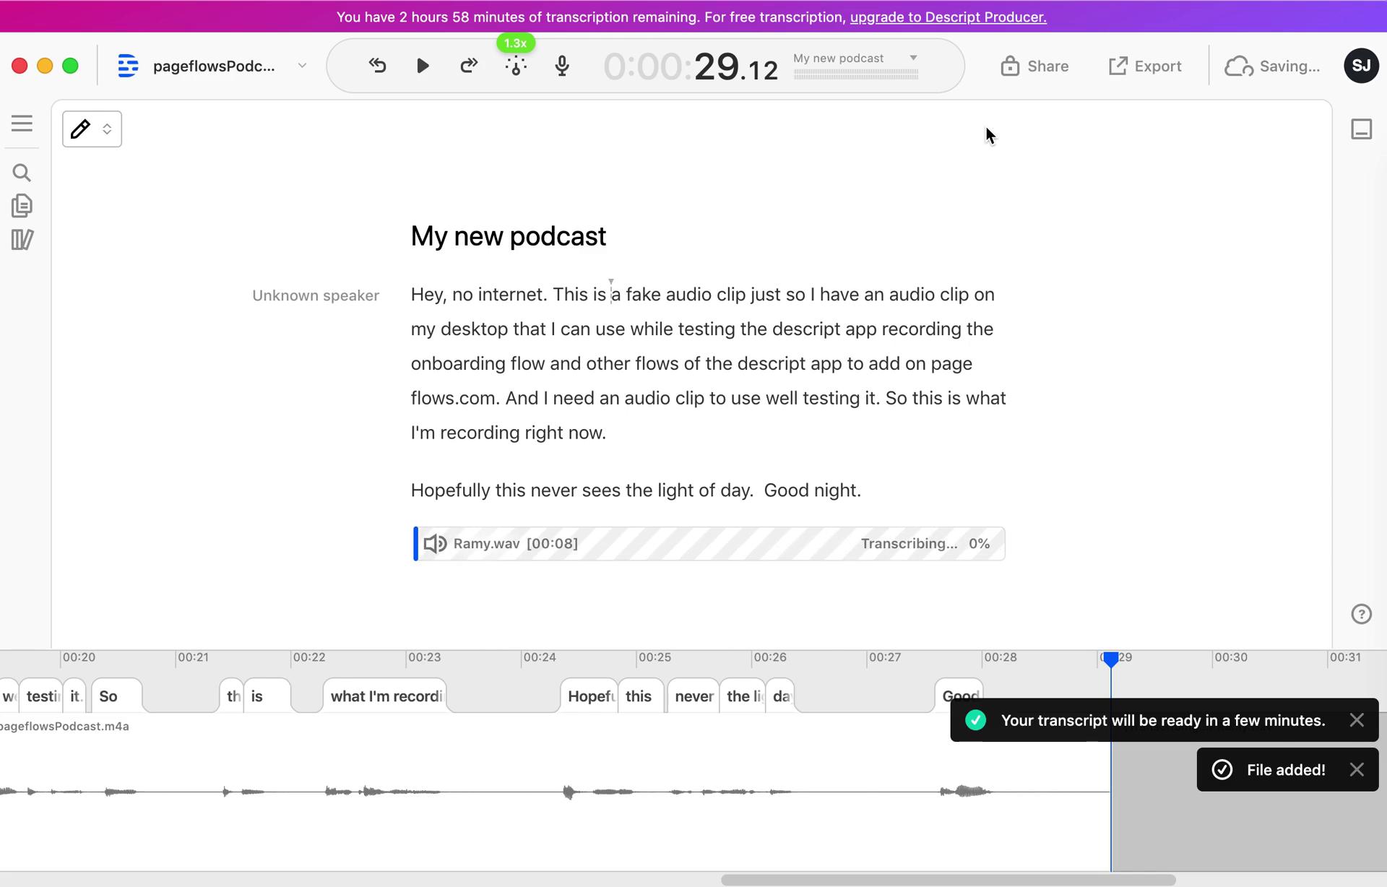Open the media library icon
The height and width of the screenshot is (887, 1387).
(x=22, y=240)
